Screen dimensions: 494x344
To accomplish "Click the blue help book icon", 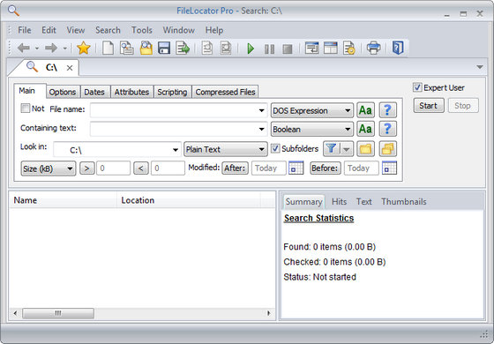I will (398, 49).
